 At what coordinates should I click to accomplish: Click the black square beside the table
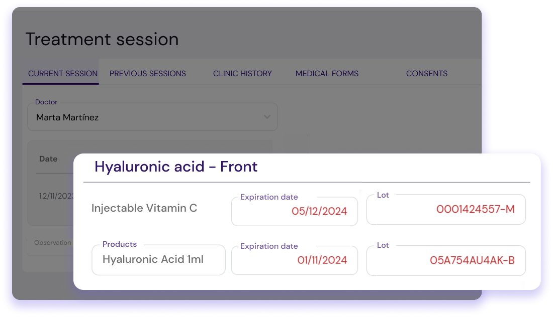(296, 144)
